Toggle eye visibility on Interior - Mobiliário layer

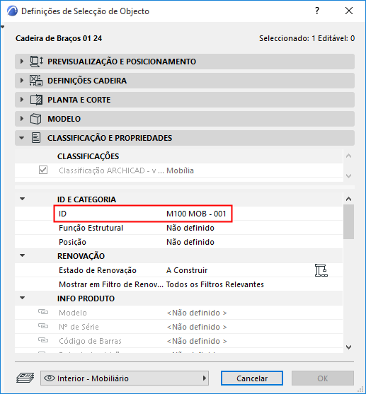pyautogui.click(x=50, y=378)
